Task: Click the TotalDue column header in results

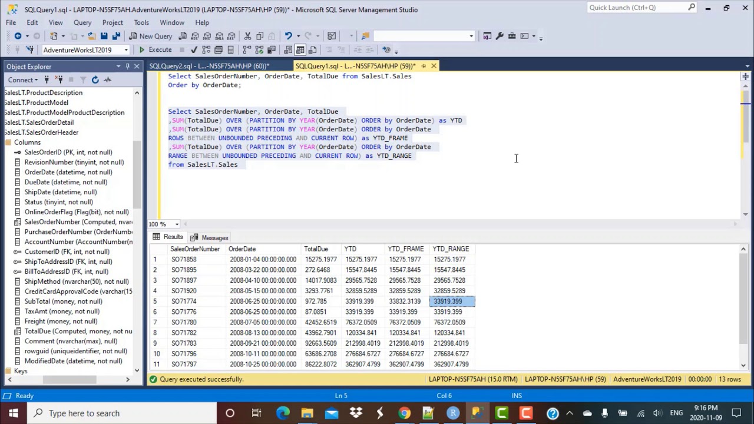Action: [x=322, y=249]
